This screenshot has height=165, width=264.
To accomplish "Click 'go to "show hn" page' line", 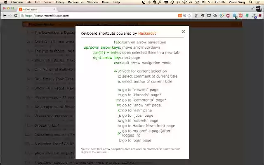I will [x=141, y=105].
